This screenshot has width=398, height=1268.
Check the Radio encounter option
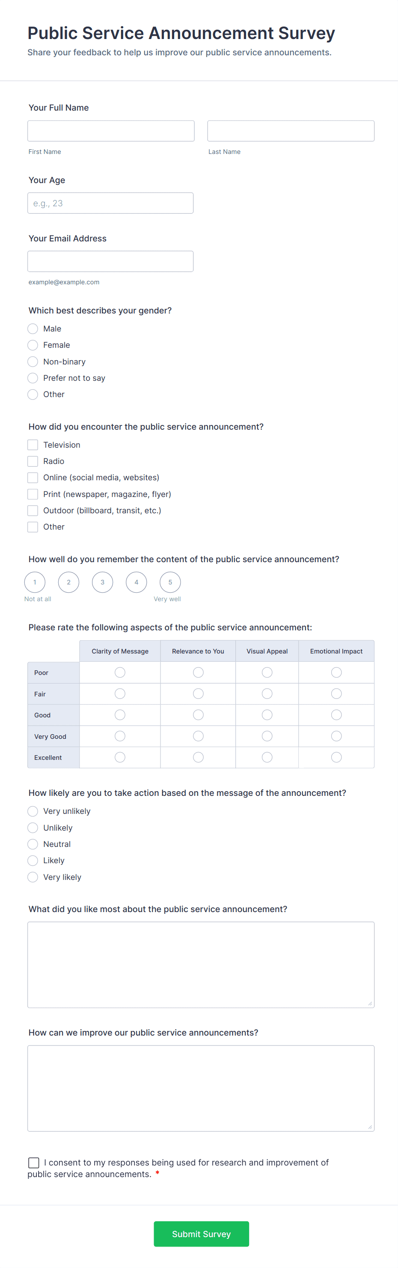[x=33, y=461]
